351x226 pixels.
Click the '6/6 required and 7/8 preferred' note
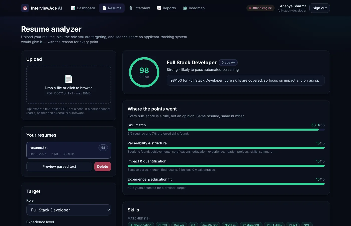[x=158, y=134]
